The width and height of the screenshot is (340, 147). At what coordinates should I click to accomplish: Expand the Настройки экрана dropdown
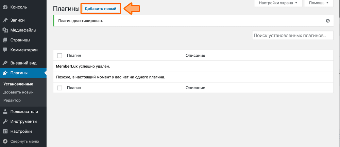click(278, 3)
